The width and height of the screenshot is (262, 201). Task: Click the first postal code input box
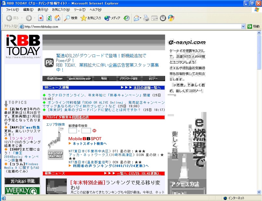pyautogui.click(x=73, y=131)
